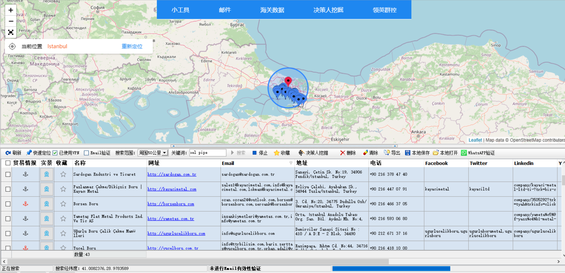This screenshot has width=565, height=273.
Task: Click anchor icon for Uğurlu Boru row
Action: (26, 233)
